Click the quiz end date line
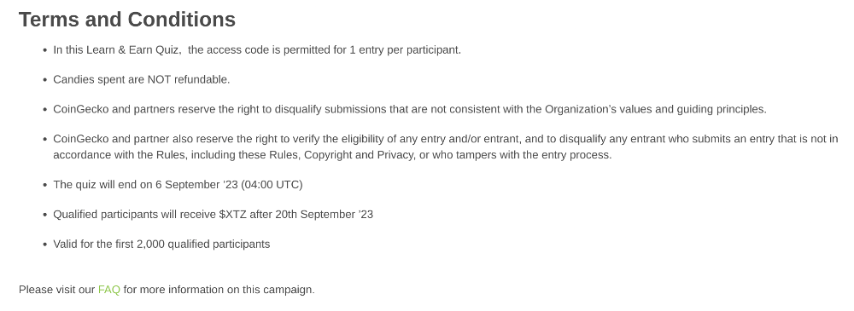 tap(178, 185)
